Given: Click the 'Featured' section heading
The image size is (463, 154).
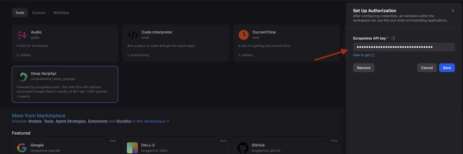Looking at the screenshot, I should click(x=21, y=133).
